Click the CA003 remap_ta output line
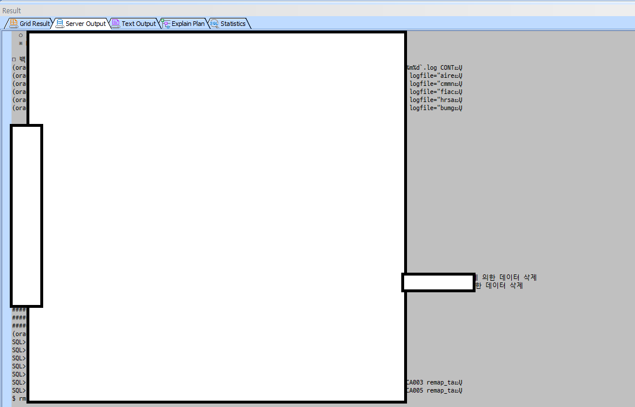 [434, 382]
